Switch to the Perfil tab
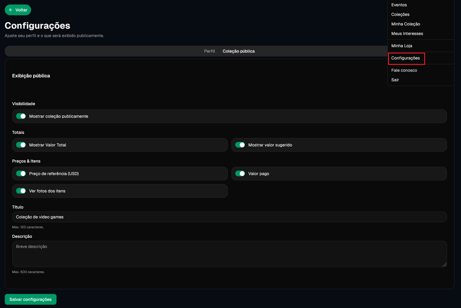This screenshot has height=308, width=461. (209, 51)
